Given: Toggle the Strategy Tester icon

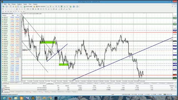Looking at the screenshot, I should (x=21, y=6).
